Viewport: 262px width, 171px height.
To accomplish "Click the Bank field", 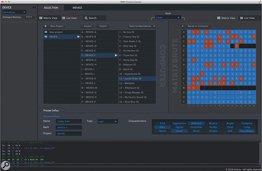I will point(69,128).
